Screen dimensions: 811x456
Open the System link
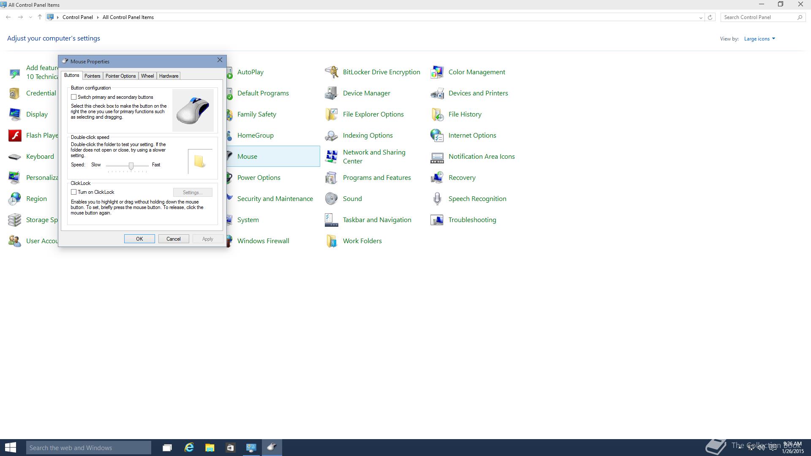pos(248,220)
